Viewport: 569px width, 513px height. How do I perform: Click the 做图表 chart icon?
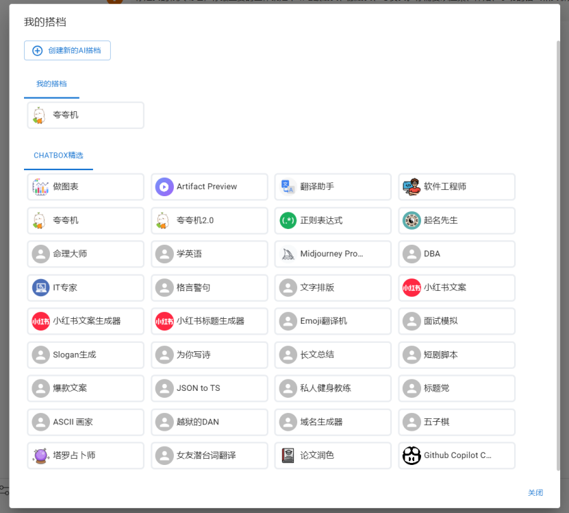40,187
